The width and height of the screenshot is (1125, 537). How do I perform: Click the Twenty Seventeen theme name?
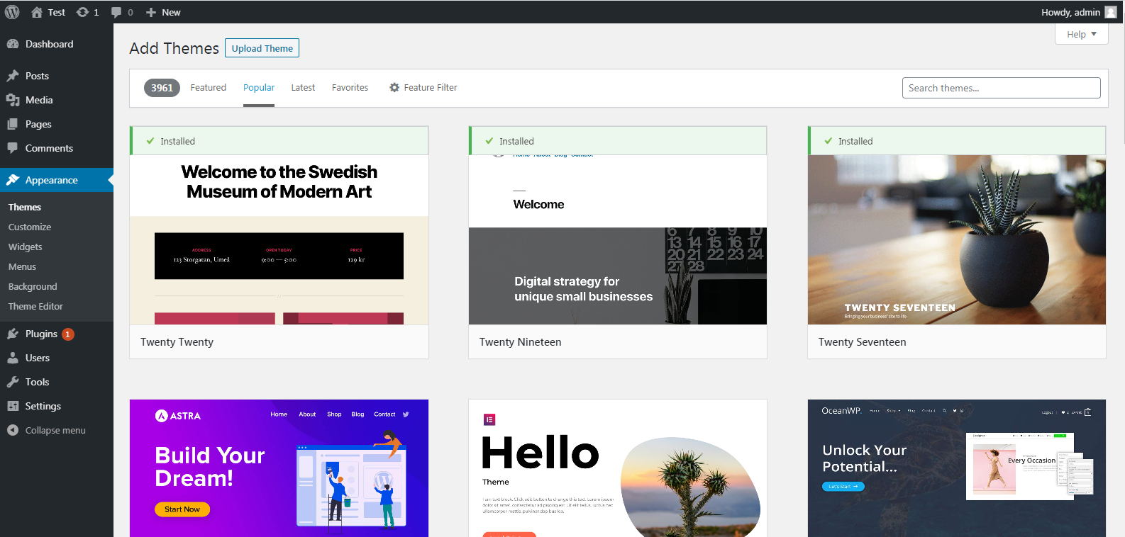tap(862, 342)
